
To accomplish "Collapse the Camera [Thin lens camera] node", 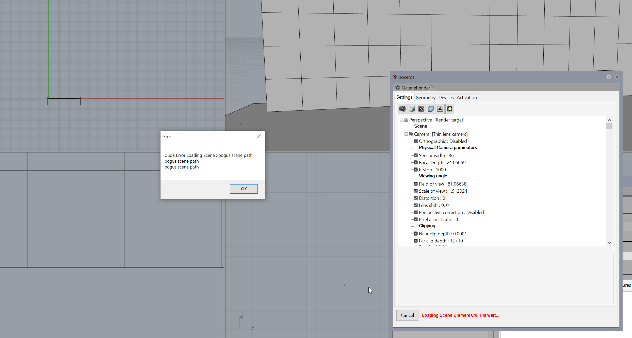I will click(x=406, y=134).
